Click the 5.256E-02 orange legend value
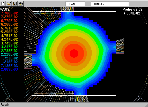This screenshot has width=148, height=107. [x=9, y=32]
